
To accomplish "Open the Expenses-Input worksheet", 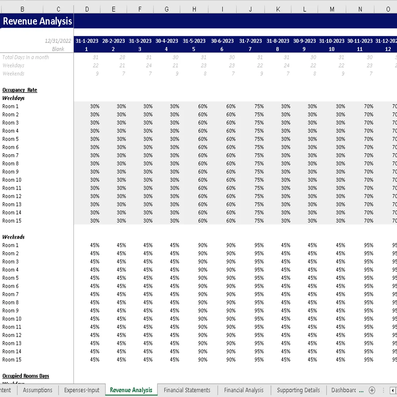I will click(81, 390).
